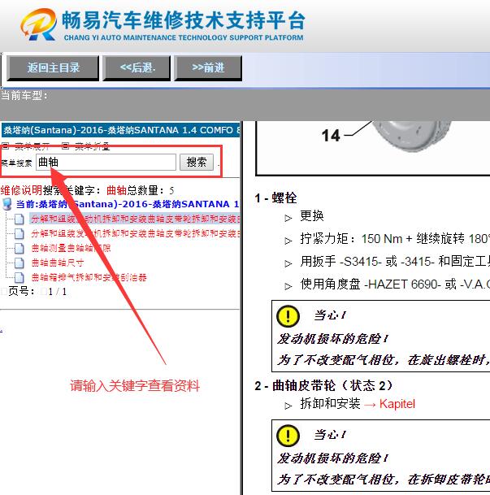Click the 使用角度盘 -HAZET 6690- line
The height and width of the screenshot is (495, 490).
395,284
